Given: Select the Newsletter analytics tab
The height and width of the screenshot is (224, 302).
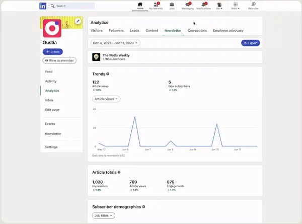Looking at the screenshot, I should (x=173, y=30).
